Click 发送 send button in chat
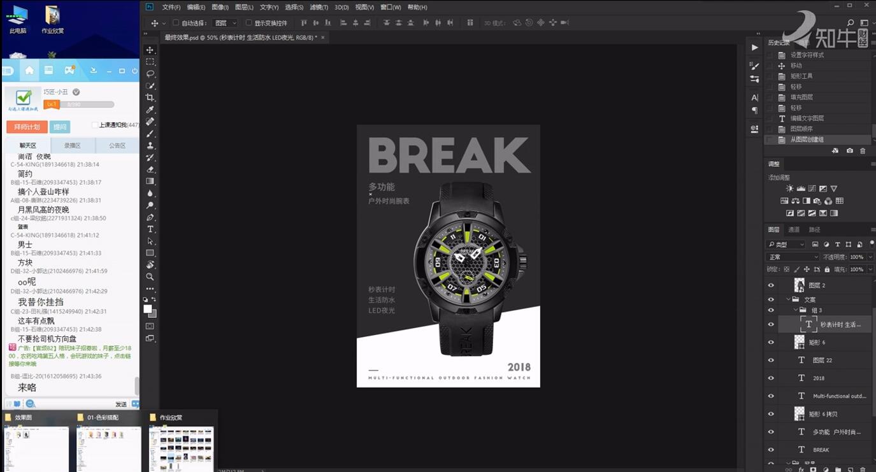The image size is (876, 472). [x=120, y=404]
